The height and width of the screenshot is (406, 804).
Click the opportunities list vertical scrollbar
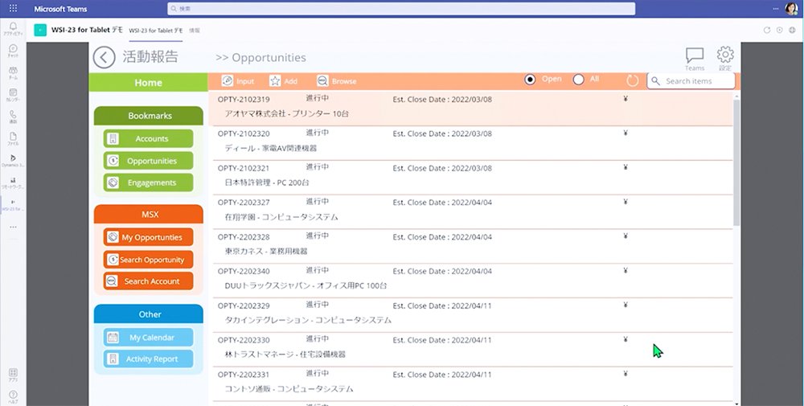(736, 162)
